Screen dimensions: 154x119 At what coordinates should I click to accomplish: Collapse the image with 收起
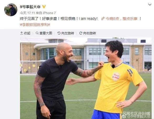pos(25,33)
